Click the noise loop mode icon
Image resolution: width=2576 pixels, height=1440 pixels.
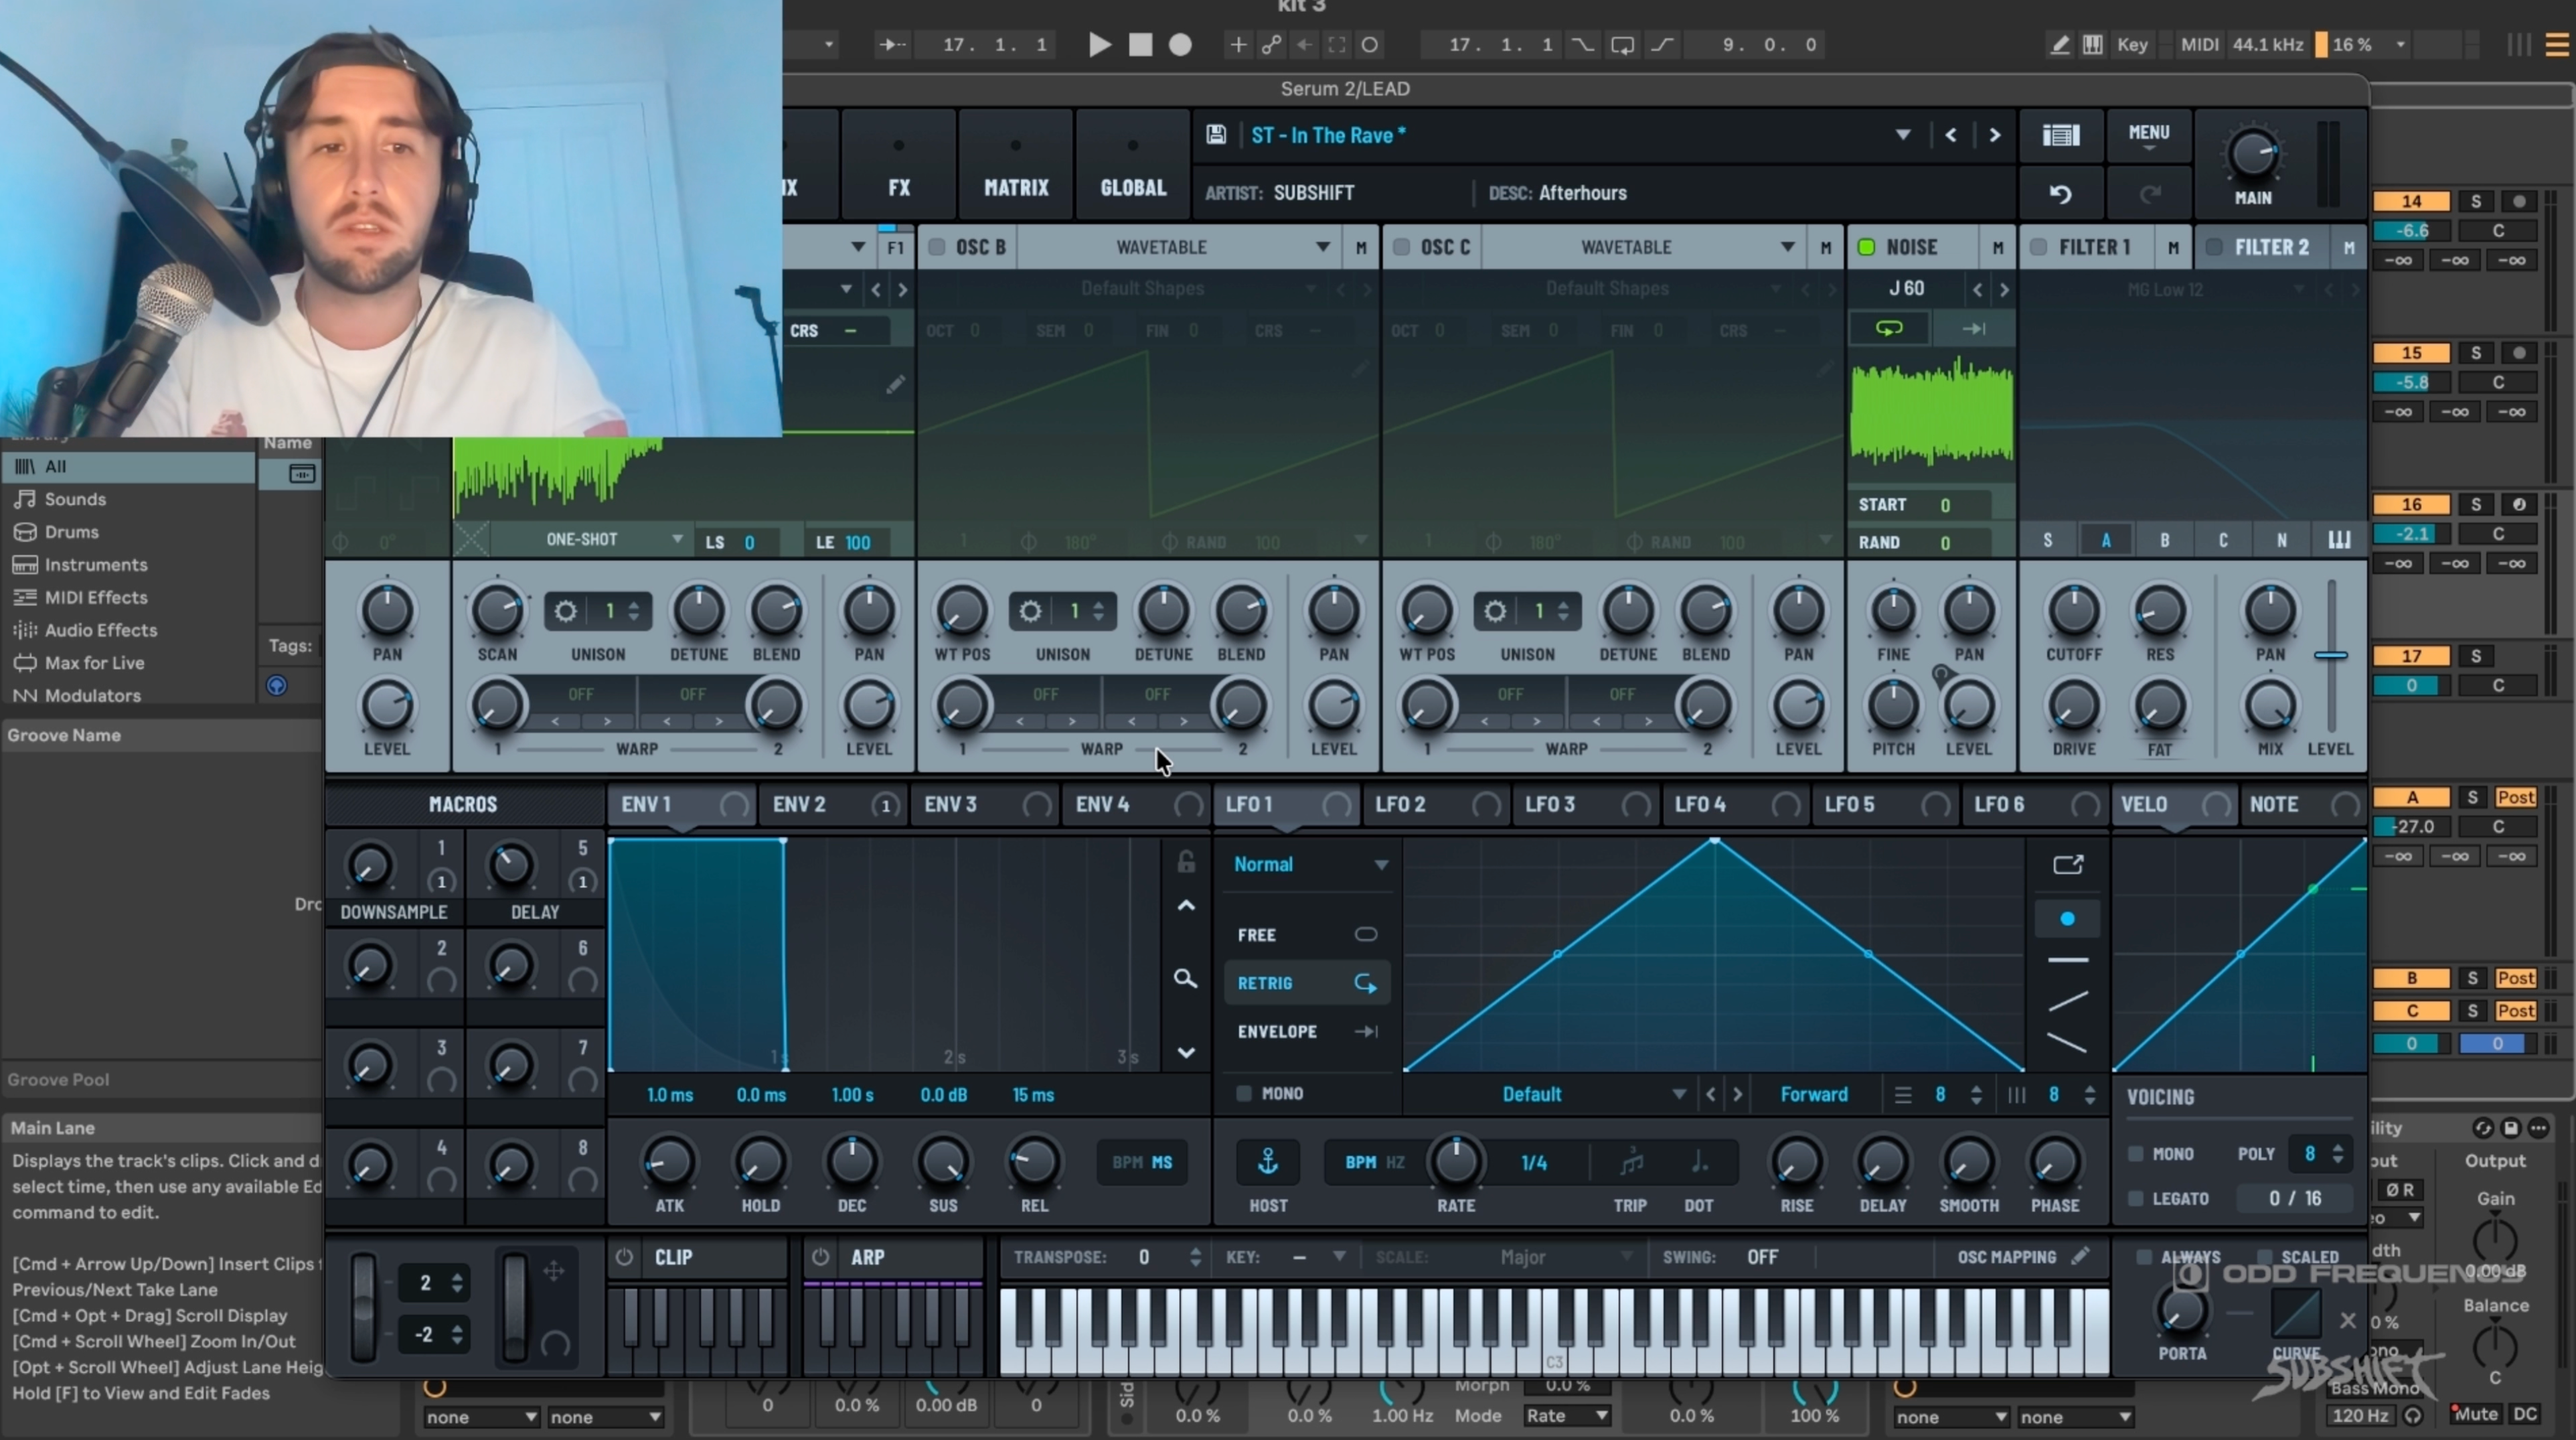[1889, 328]
